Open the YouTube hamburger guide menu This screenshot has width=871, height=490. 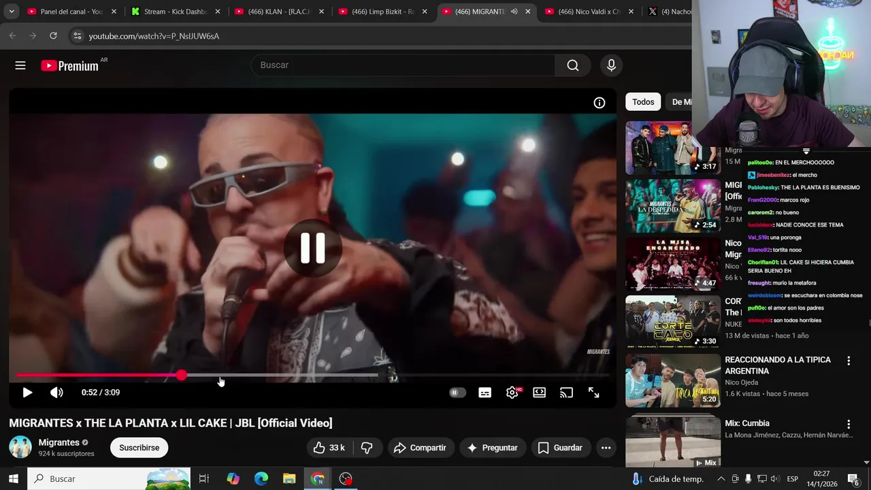coord(20,65)
